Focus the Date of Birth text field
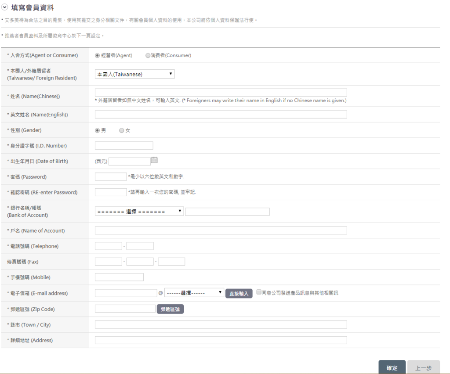The image size is (450, 374). [x=130, y=162]
